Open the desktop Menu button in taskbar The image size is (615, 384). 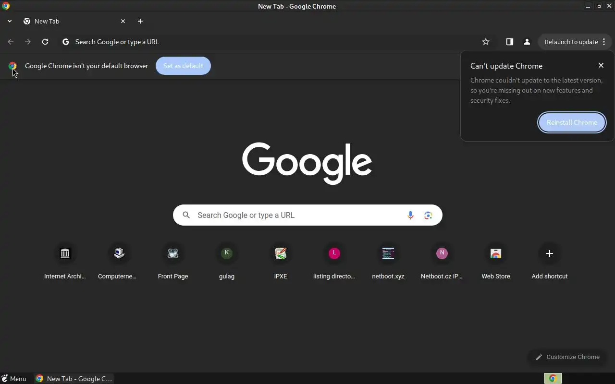coord(14,379)
